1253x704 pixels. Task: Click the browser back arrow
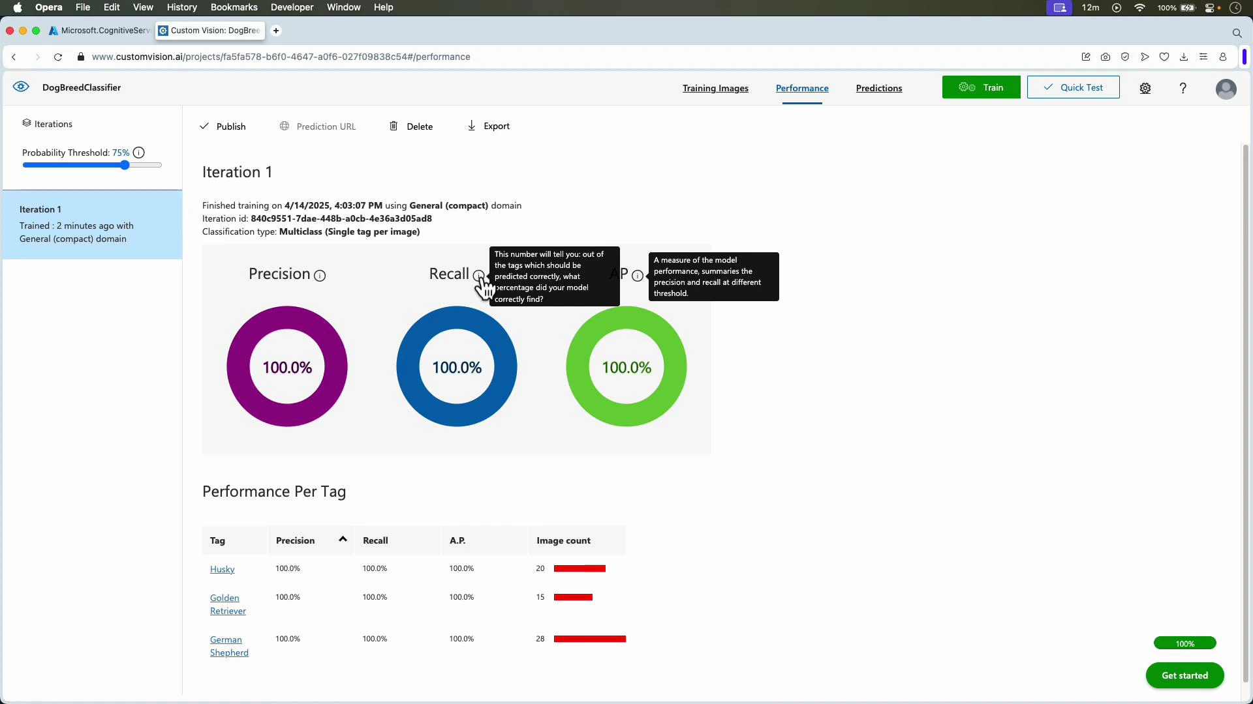[14, 57]
